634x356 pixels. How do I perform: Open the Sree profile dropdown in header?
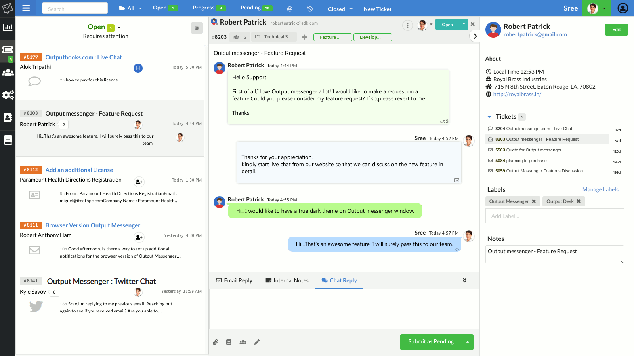pos(596,8)
